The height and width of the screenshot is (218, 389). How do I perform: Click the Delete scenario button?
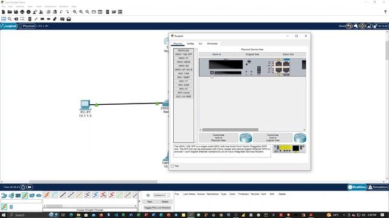(x=165, y=202)
